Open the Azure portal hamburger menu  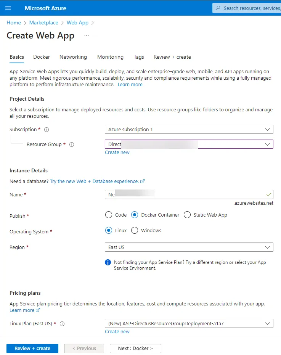pos(8,8)
